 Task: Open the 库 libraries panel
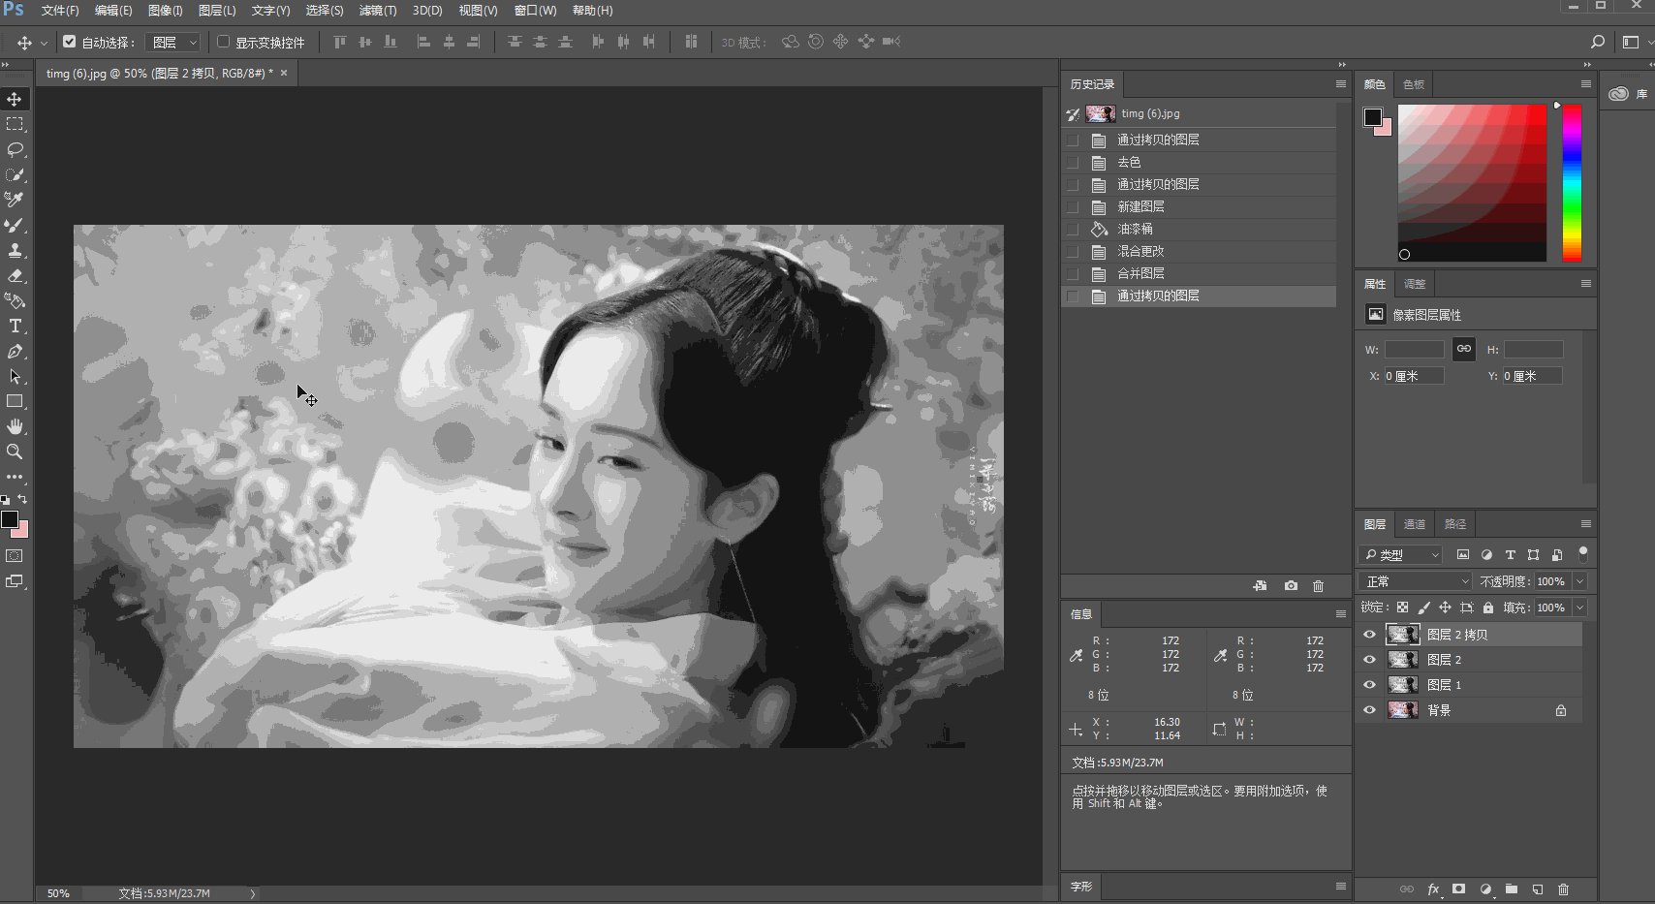click(x=1628, y=94)
